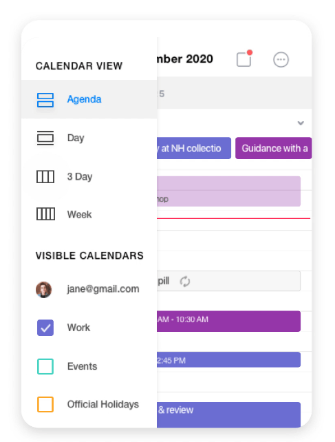This screenshot has height=442, width=335.
Task: Uncheck the Work calendar checkbox
Action: [x=45, y=328]
